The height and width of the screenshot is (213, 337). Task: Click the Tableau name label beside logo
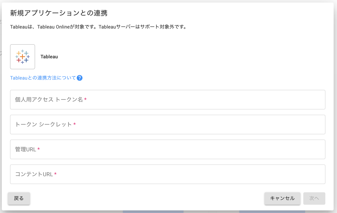[49, 57]
